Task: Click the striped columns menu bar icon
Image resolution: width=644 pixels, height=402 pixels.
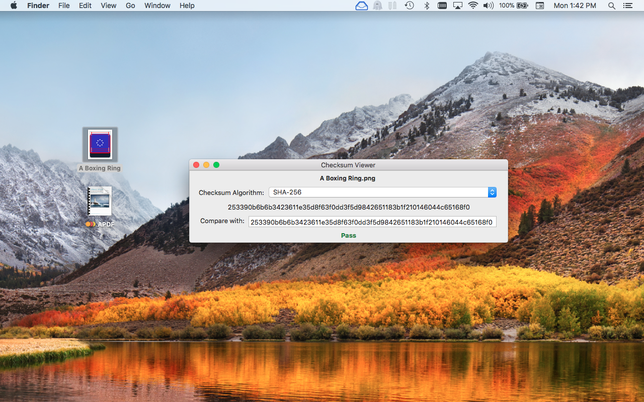Action: pyautogui.click(x=392, y=6)
